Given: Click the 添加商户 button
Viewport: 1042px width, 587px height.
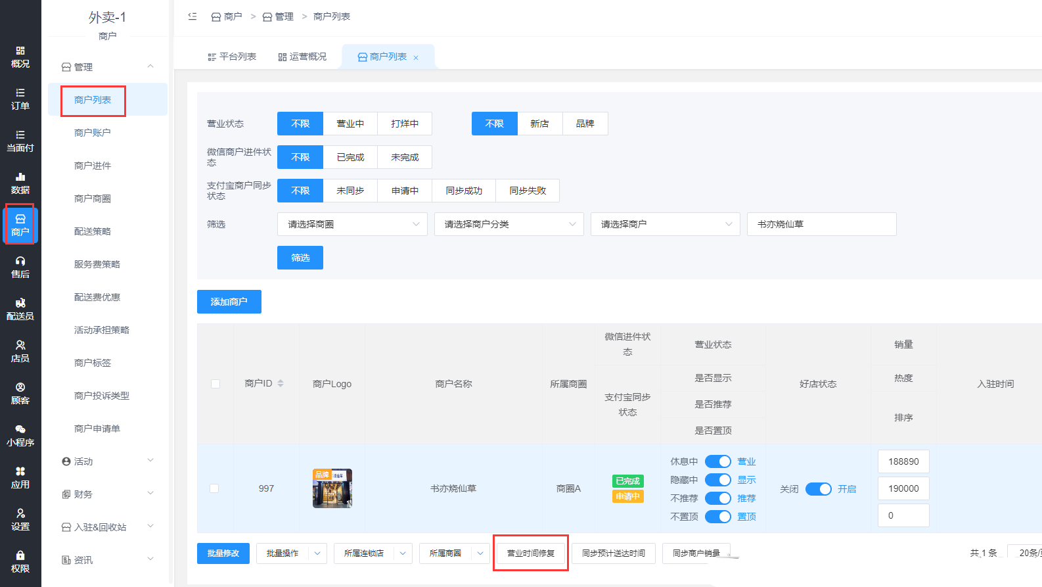Looking at the screenshot, I should click(229, 302).
